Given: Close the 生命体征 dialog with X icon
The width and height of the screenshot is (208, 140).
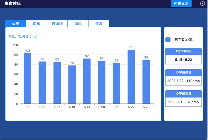Looking at the screenshot, I should [202, 4].
